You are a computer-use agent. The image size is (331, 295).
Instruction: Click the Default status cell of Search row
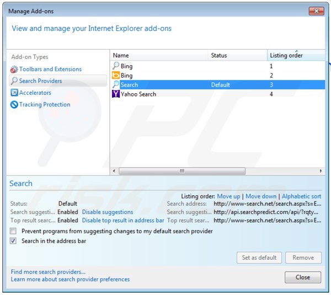tap(220, 84)
